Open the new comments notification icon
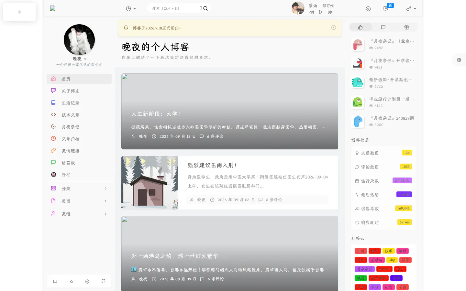The height and width of the screenshot is (291, 466). (386, 9)
